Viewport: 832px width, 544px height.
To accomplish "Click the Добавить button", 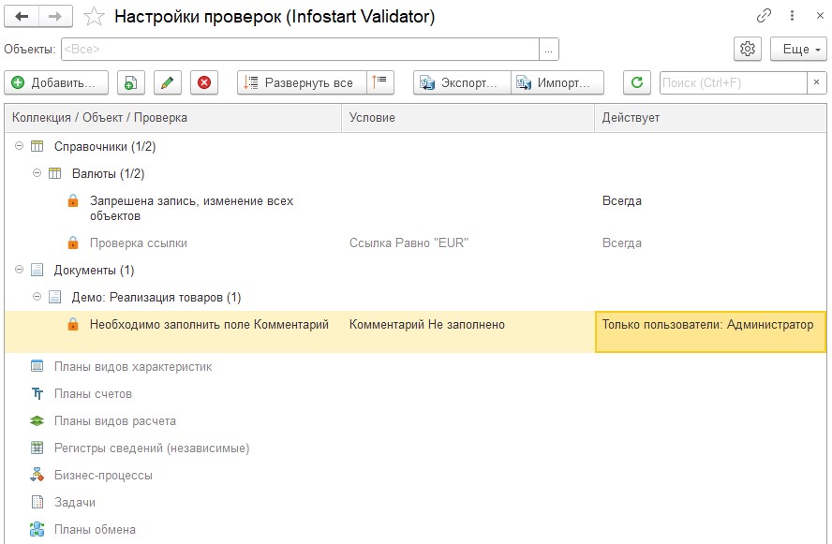I will point(55,83).
